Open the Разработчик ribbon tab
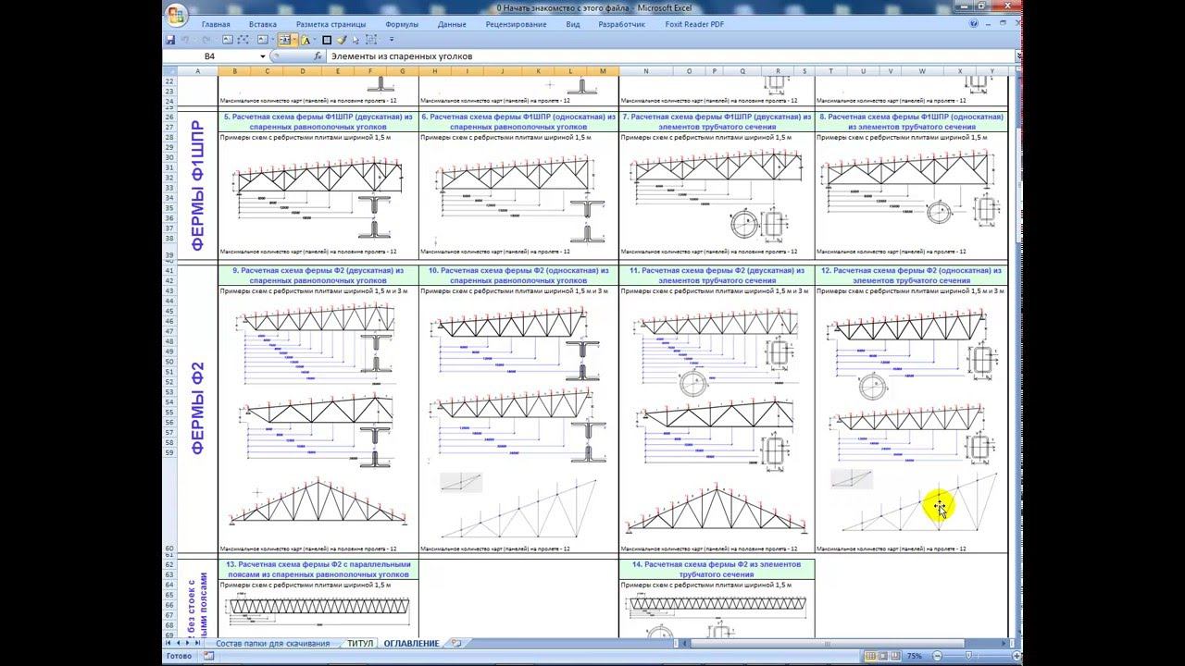 [x=621, y=24]
